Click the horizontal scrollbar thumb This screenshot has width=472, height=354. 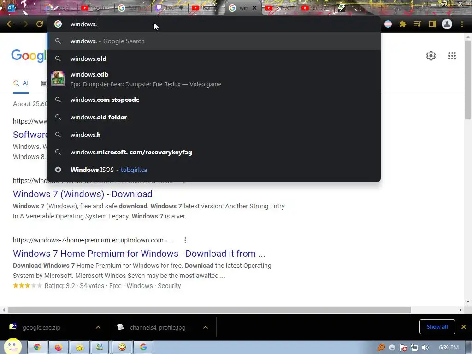coord(209,310)
